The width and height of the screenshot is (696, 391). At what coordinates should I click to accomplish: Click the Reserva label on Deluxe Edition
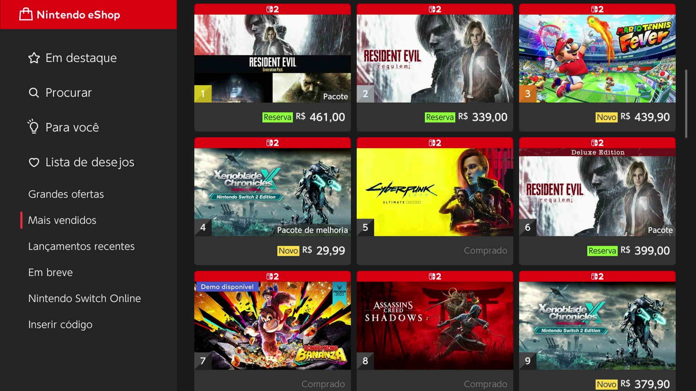click(602, 251)
